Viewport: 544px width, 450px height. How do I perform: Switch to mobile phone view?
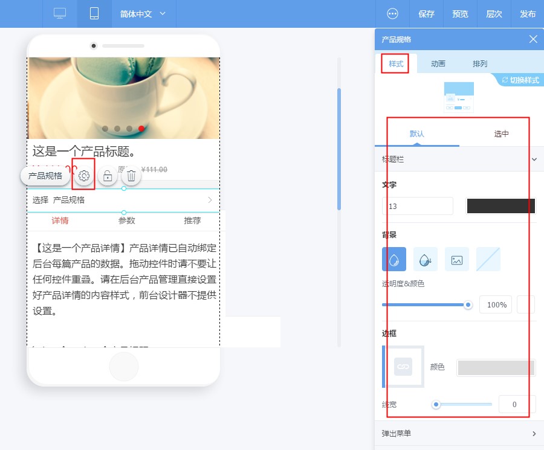(94, 13)
